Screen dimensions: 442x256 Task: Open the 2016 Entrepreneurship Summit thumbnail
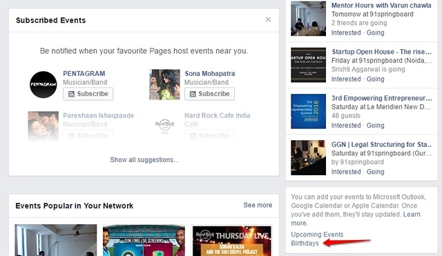tap(309, 111)
